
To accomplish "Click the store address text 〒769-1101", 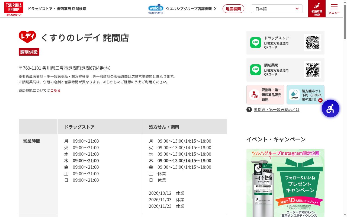I will pos(65,68).
